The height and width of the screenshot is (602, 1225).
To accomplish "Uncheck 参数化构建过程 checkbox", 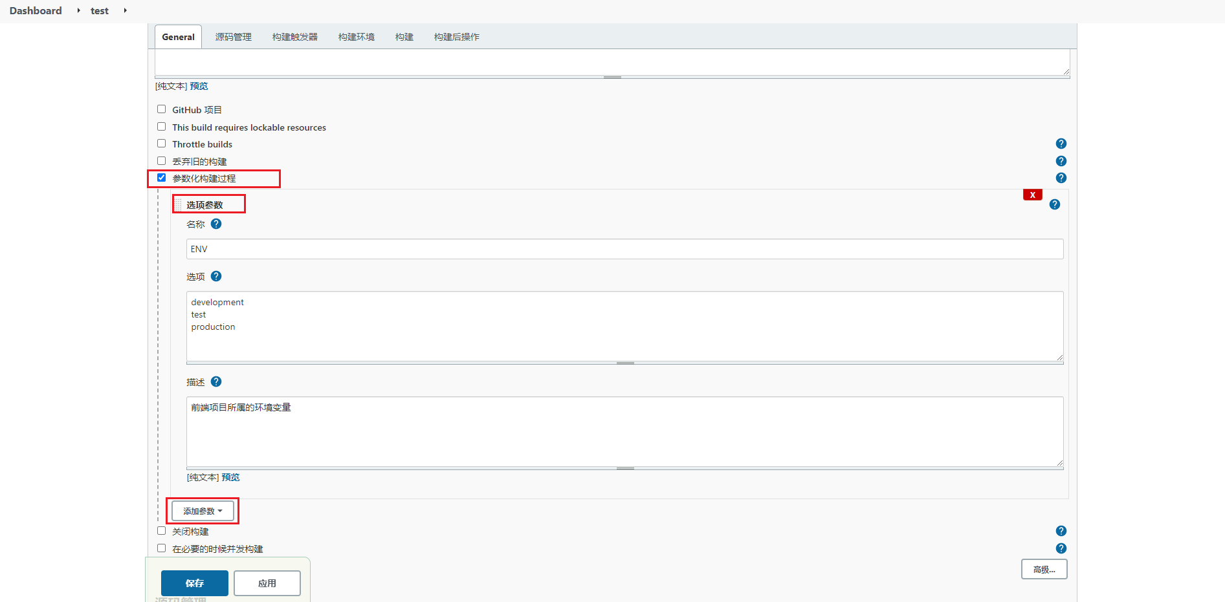I will pos(162,178).
